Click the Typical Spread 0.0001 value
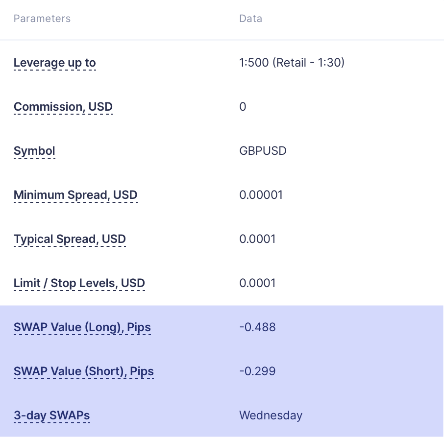The width and height of the screenshot is (444, 437). 257,239
